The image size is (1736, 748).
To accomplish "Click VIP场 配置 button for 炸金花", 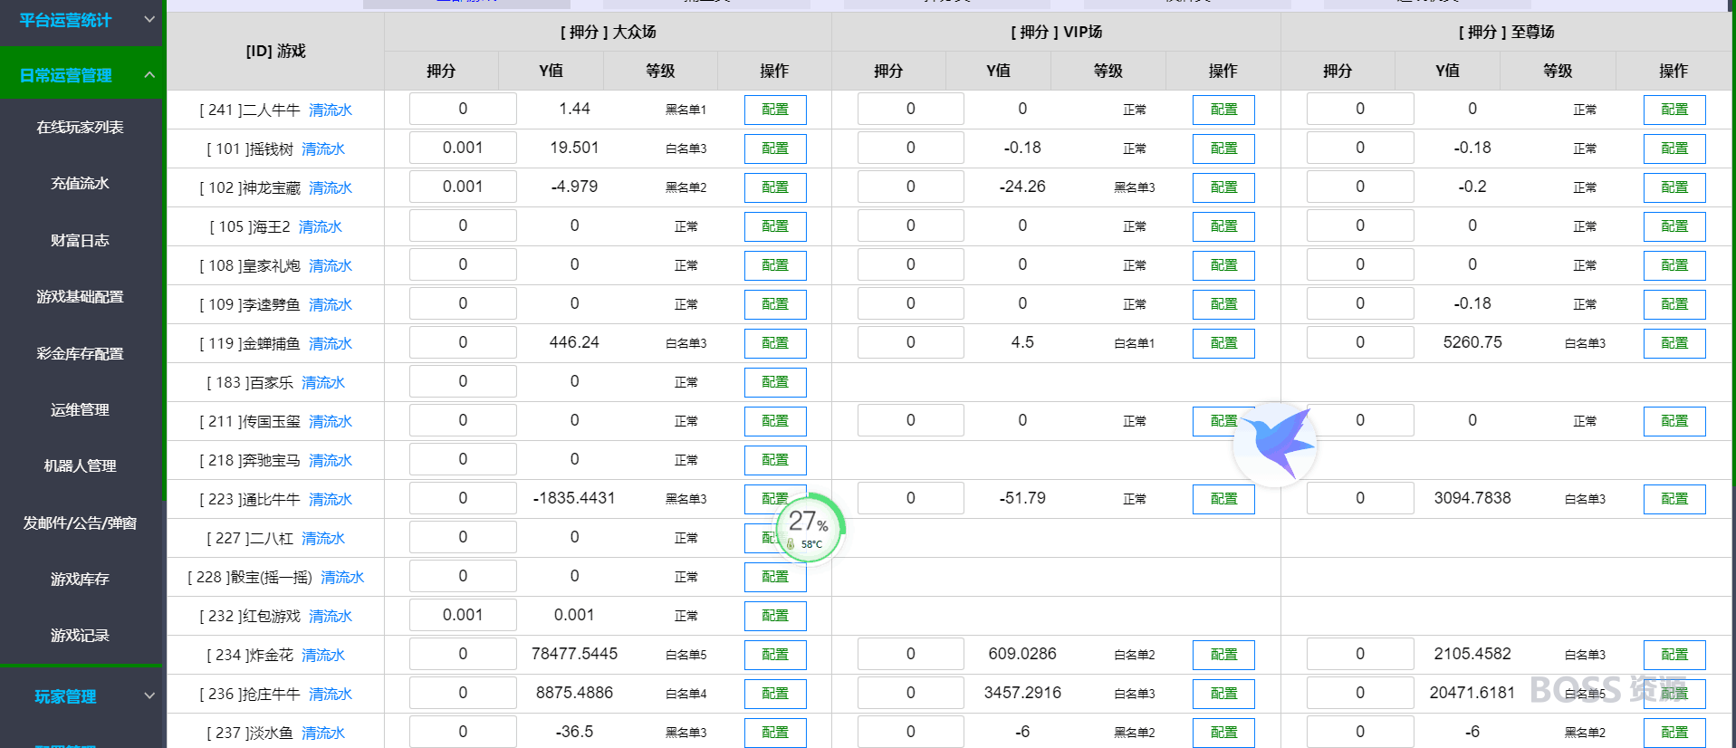I will pyautogui.click(x=1223, y=655).
